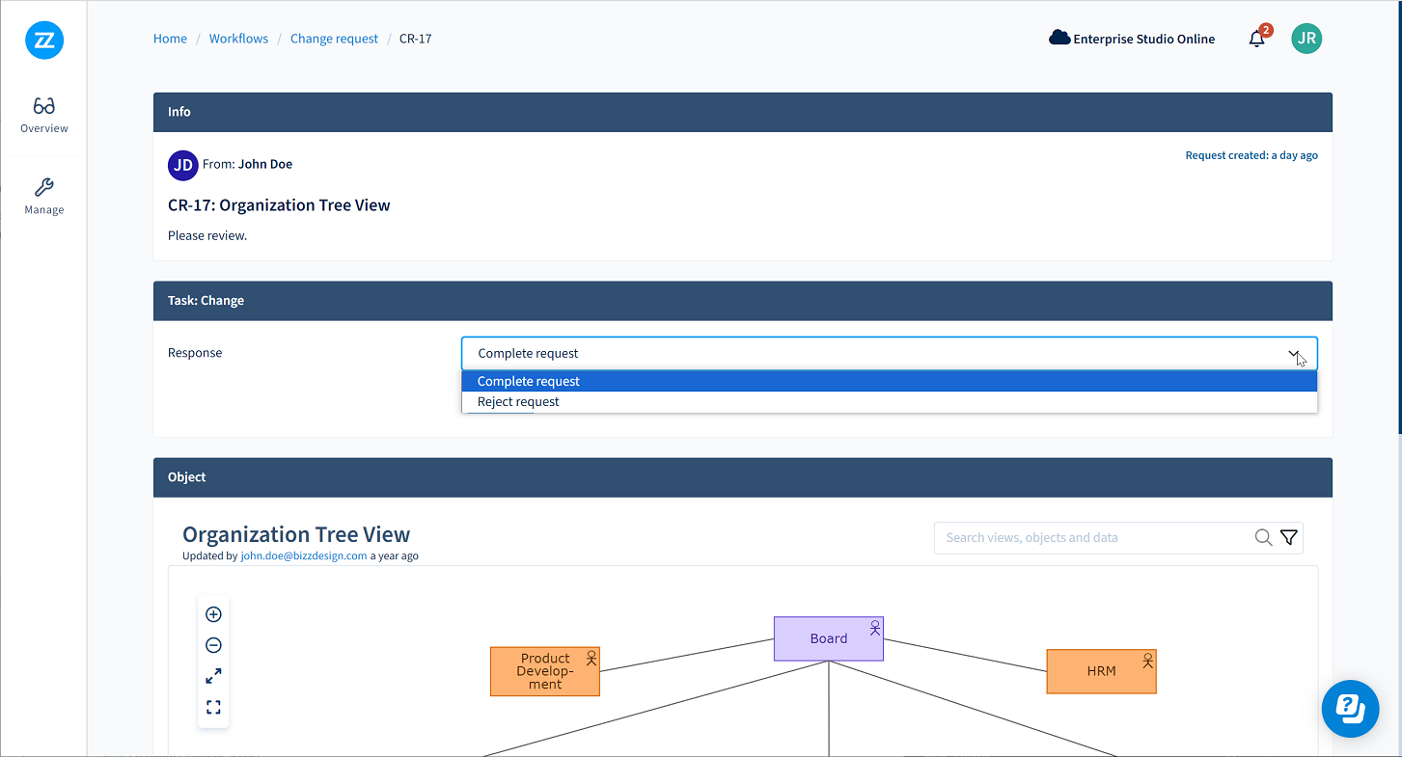The height and width of the screenshot is (757, 1402).
Task: Open the Workflows breadcrumb link
Action: [x=238, y=39]
